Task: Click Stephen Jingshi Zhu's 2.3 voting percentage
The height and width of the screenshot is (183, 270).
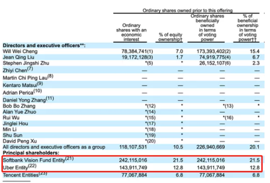Action: (x=256, y=63)
